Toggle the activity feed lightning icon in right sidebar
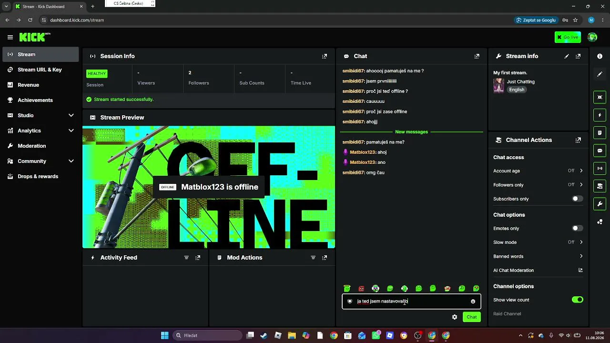Viewport: 610px width, 343px height. coord(600,115)
